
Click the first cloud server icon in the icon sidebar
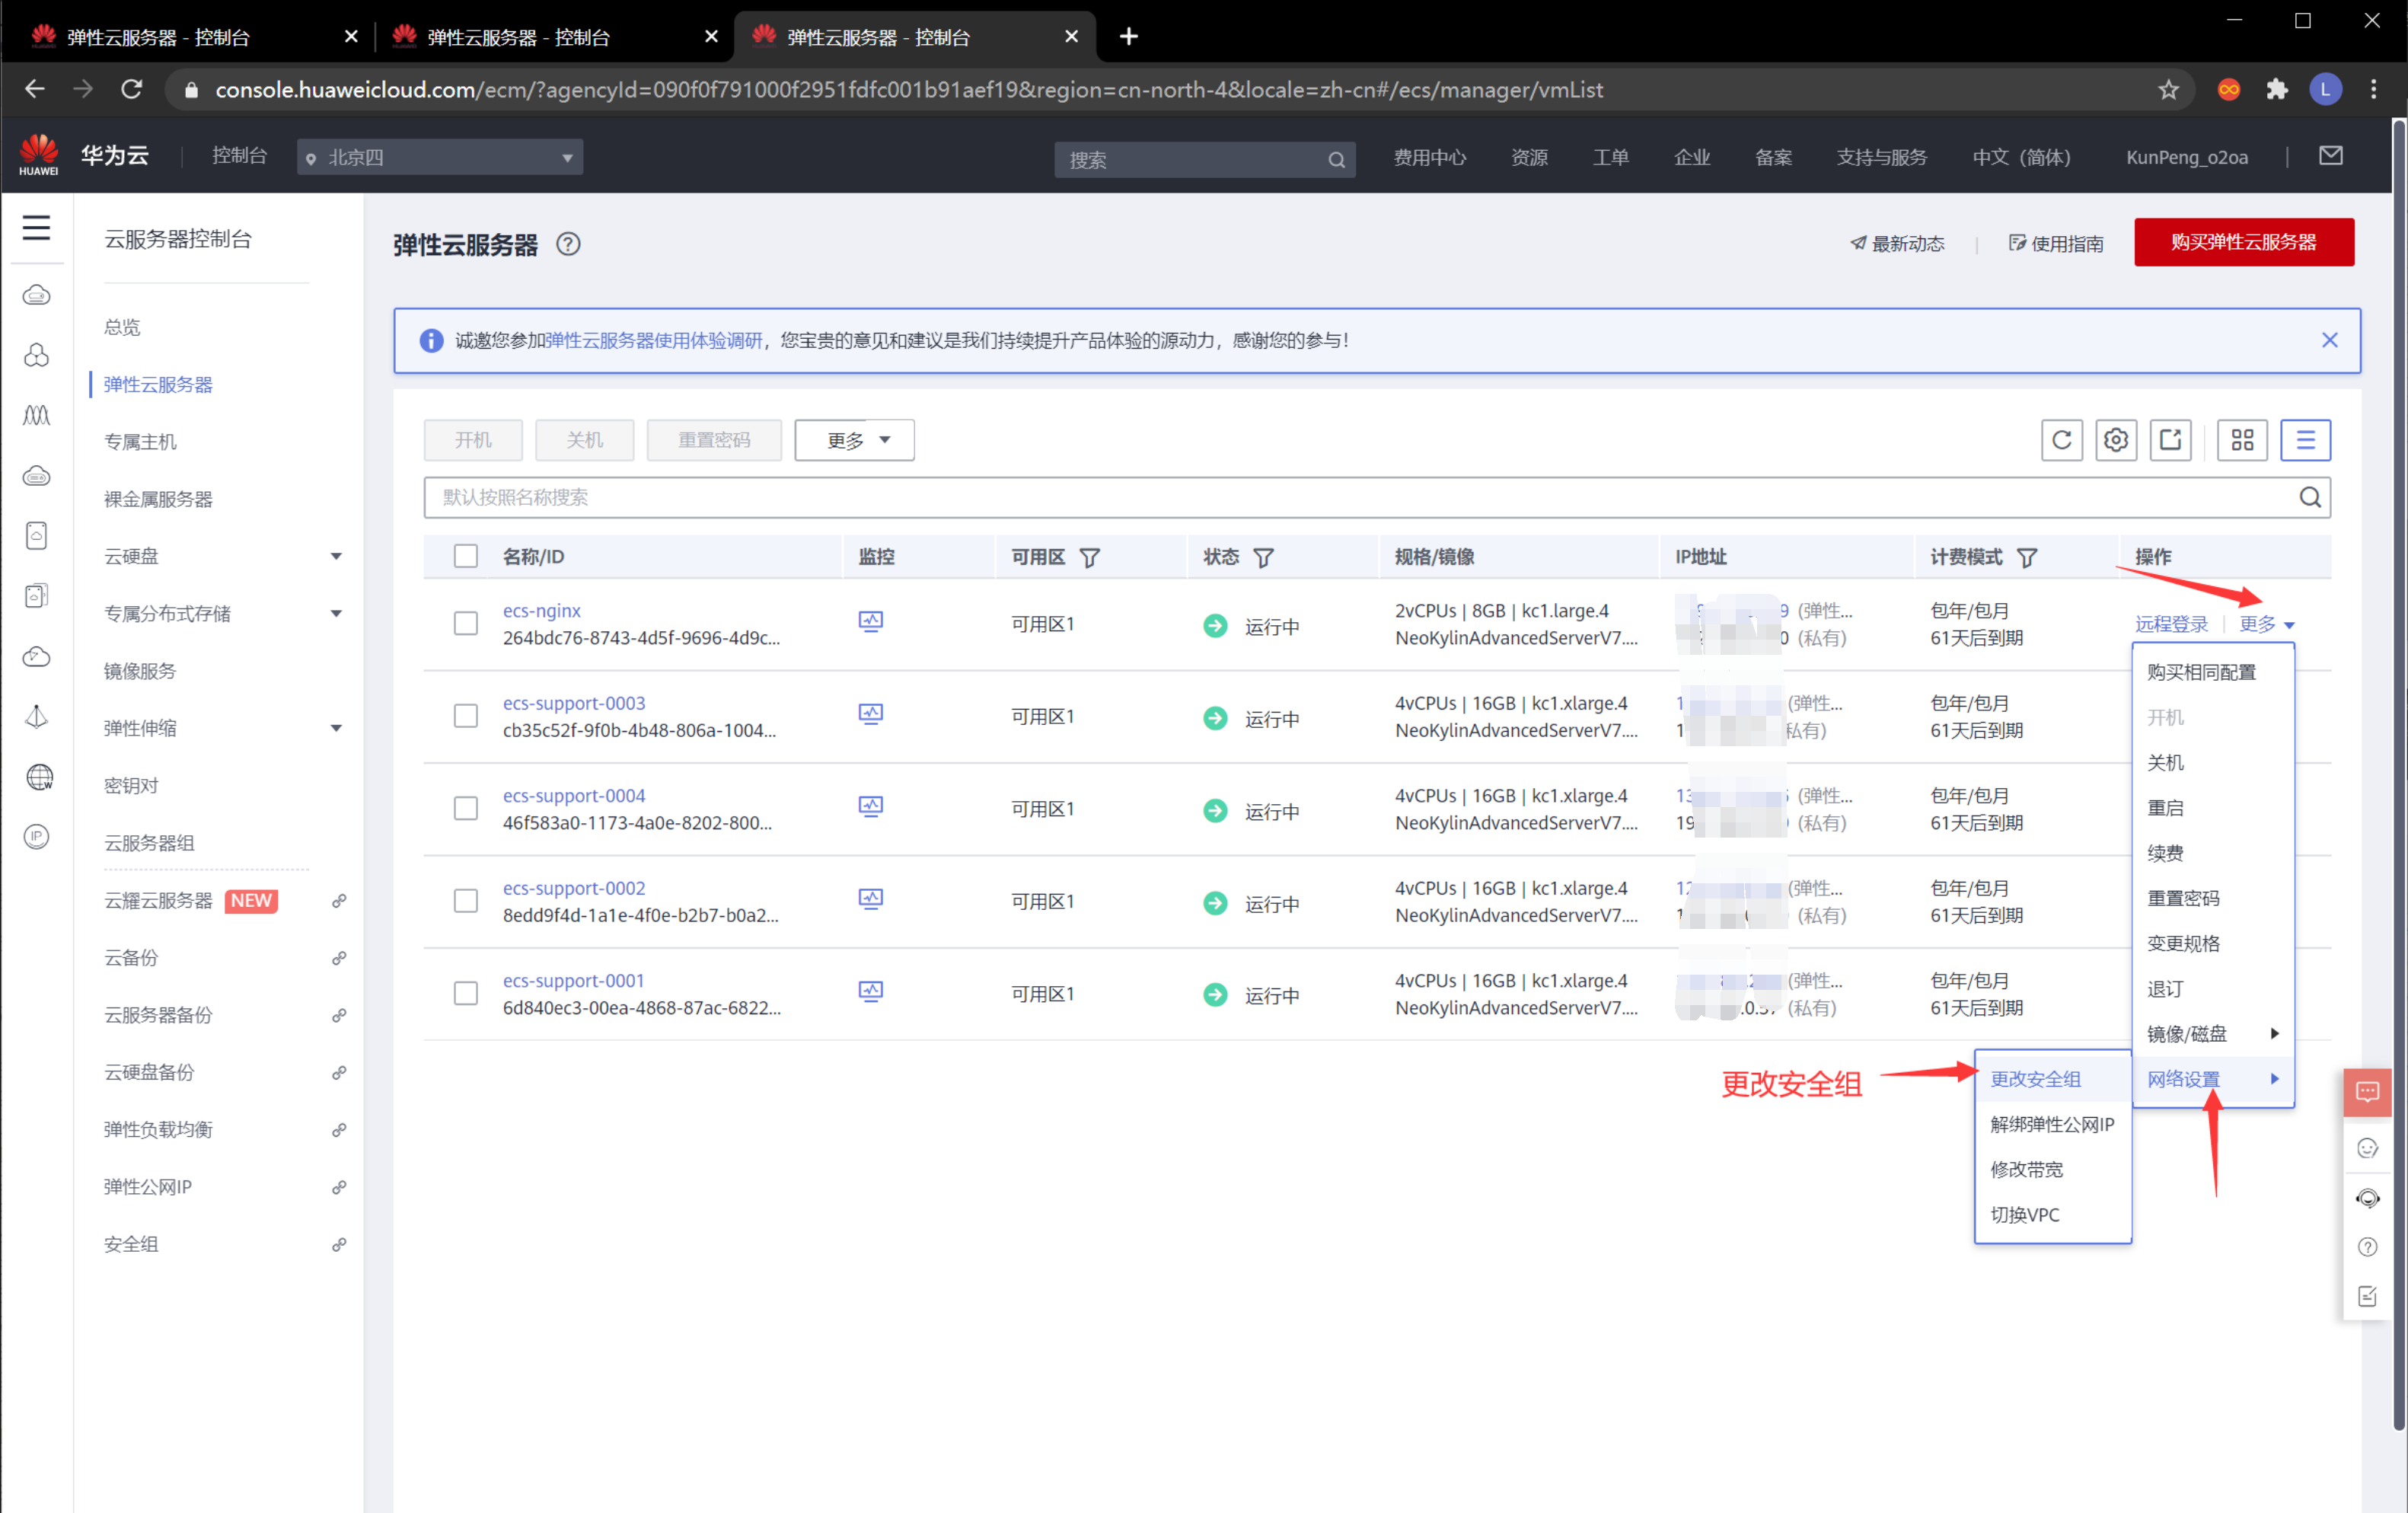click(x=36, y=295)
